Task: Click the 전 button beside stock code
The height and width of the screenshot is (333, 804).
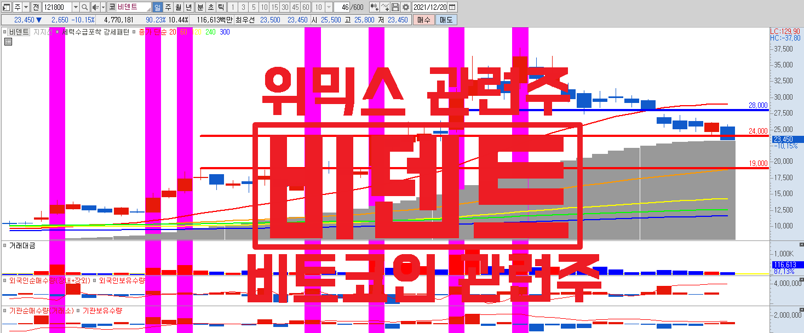Action: pyautogui.click(x=36, y=7)
